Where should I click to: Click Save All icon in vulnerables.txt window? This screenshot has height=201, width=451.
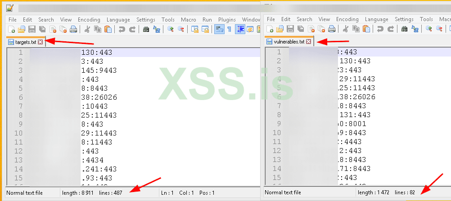coord(301,29)
